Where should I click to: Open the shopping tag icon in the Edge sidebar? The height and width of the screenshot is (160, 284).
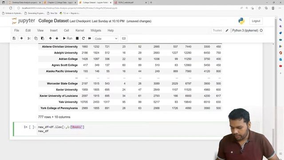point(280,33)
